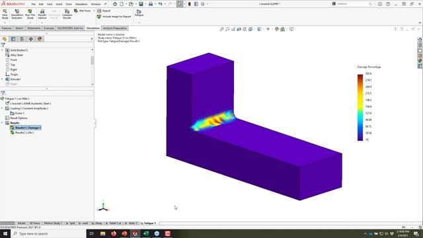
Task: Expand Solid Bodies(1) tree node
Action: pyautogui.click(x=3, y=50)
